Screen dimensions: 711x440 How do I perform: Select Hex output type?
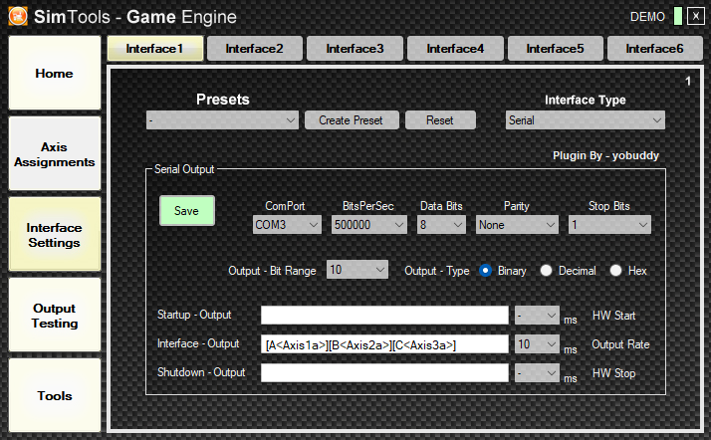click(x=616, y=271)
